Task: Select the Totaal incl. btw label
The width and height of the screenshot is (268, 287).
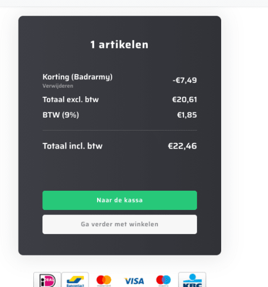Action: (73, 146)
